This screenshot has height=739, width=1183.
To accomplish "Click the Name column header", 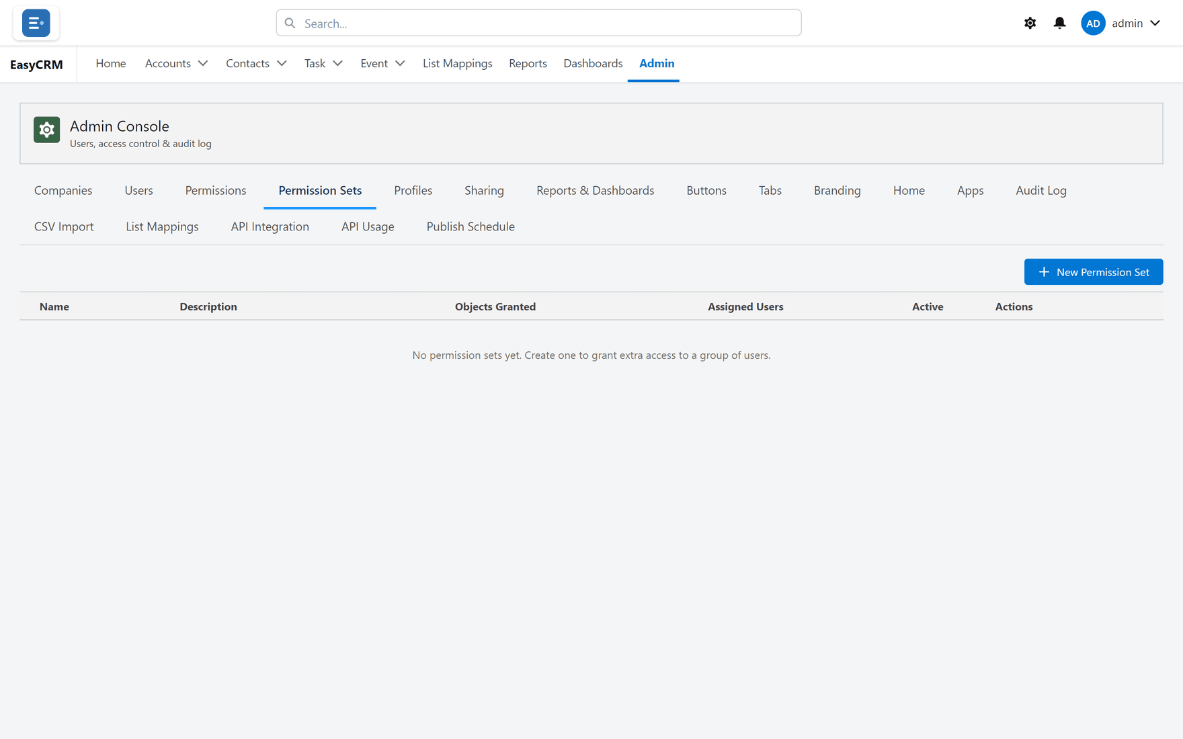I will pos(54,306).
